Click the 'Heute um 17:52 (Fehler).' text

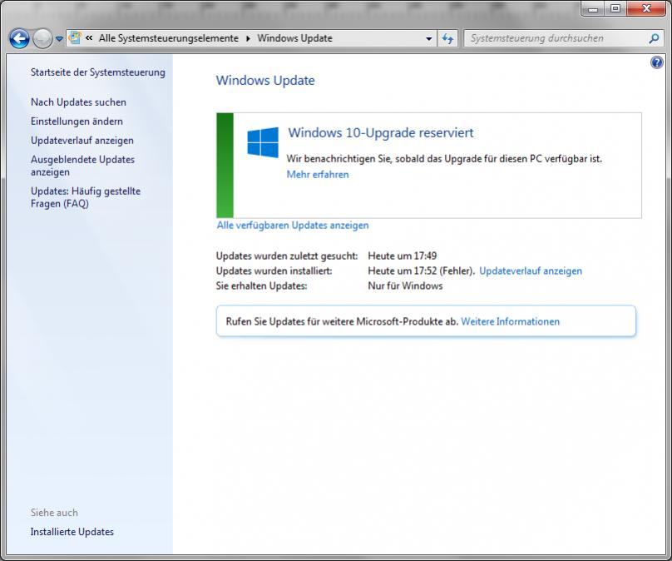coord(422,271)
